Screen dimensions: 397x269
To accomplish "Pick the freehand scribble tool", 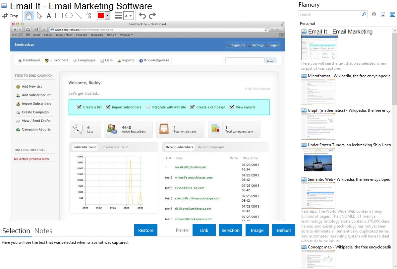I will [89, 16].
